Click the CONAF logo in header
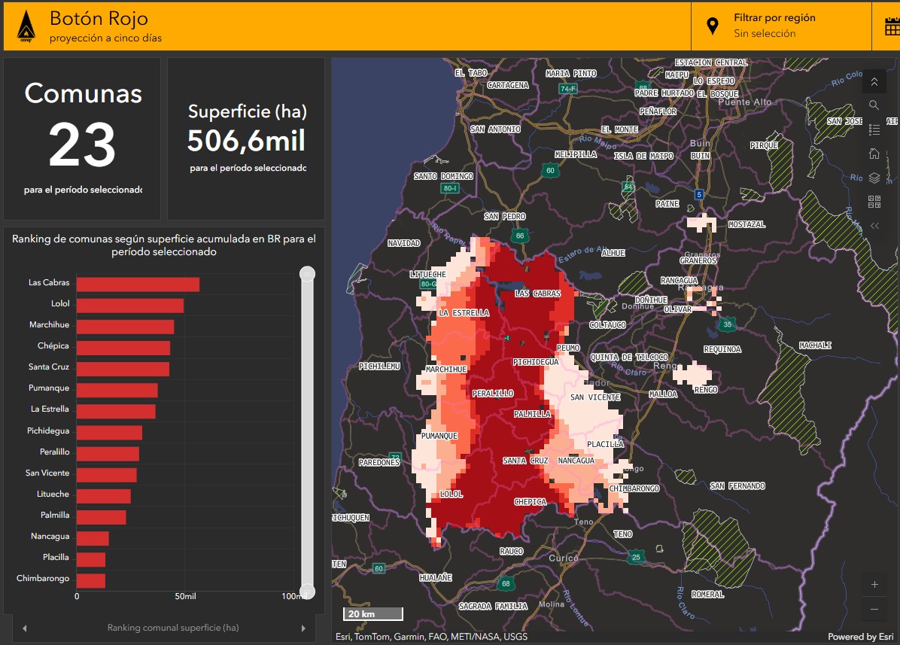This screenshot has height=645, width=900. [x=25, y=26]
